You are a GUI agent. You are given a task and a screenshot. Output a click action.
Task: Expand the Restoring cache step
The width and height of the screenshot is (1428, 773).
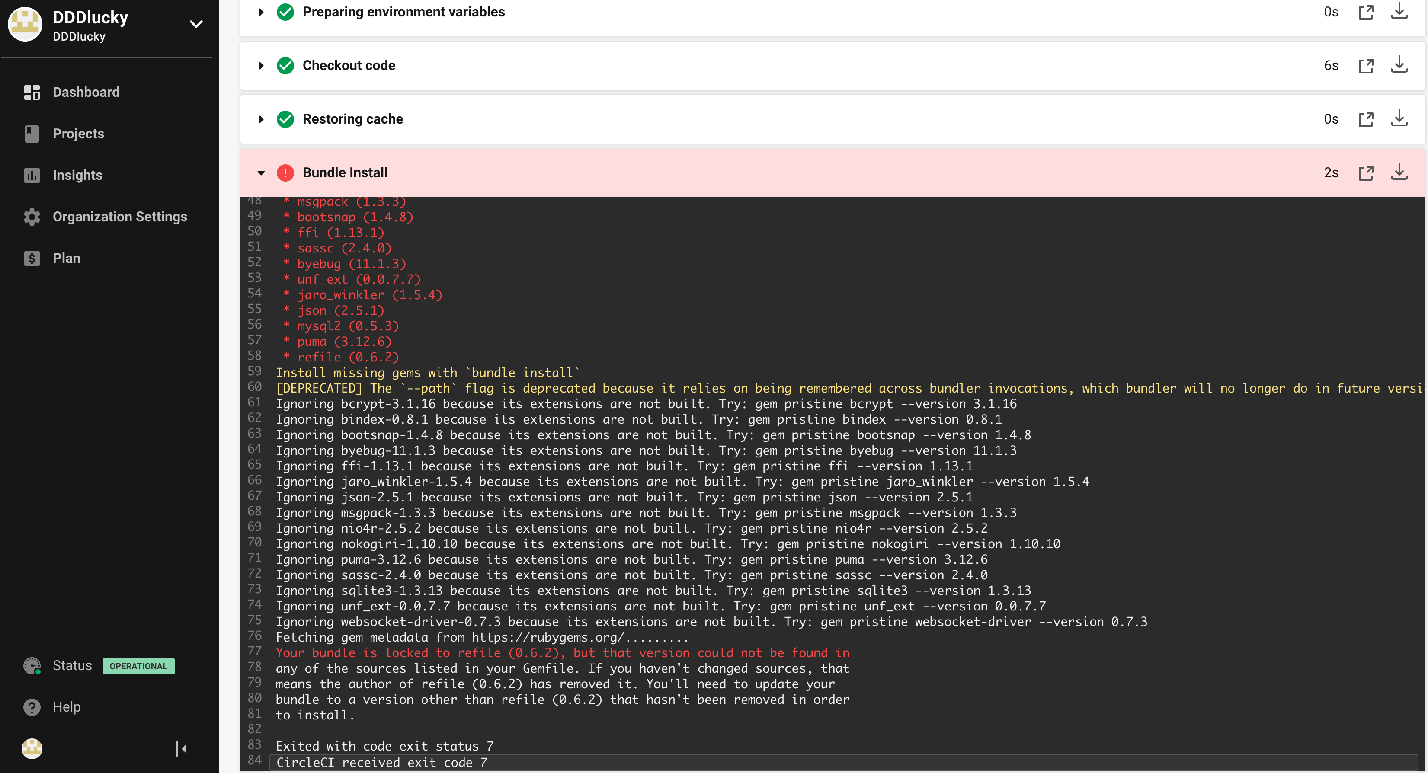[261, 119]
